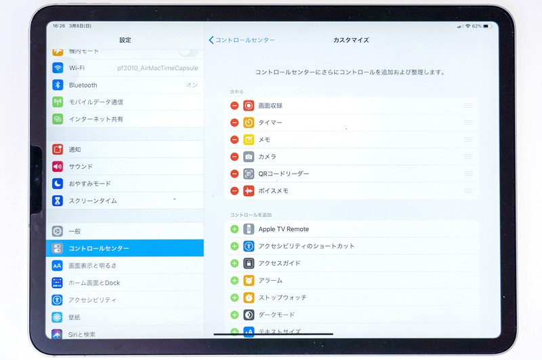Open おやすみモード settings

coord(125,183)
